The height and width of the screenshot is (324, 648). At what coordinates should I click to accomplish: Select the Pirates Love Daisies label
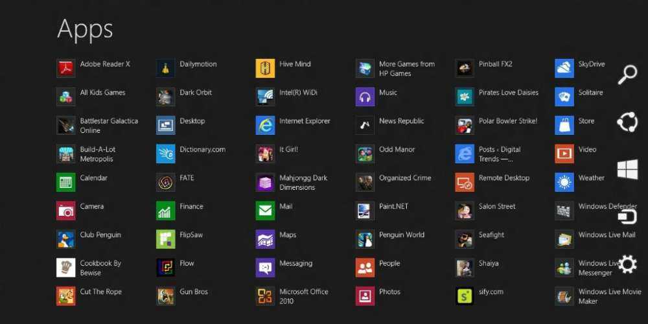[x=508, y=93]
